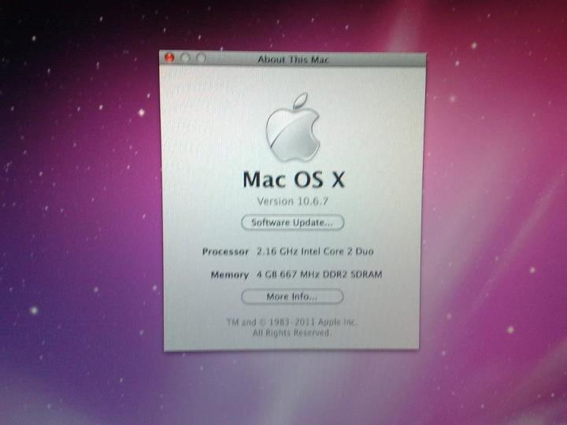Close the About This Mac window
This screenshot has height=425, width=567.
(x=169, y=57)
